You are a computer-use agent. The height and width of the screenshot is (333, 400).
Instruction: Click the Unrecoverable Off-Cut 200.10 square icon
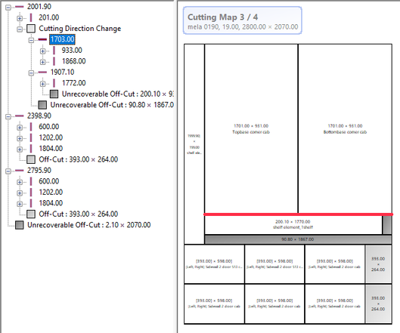(54, 94)
